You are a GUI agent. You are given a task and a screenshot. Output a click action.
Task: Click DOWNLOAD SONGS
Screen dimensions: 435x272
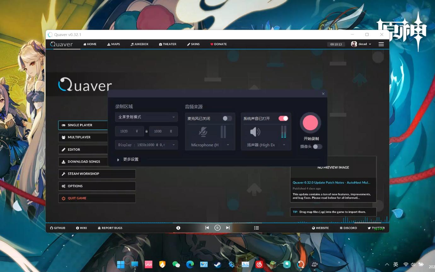[83, 162]
